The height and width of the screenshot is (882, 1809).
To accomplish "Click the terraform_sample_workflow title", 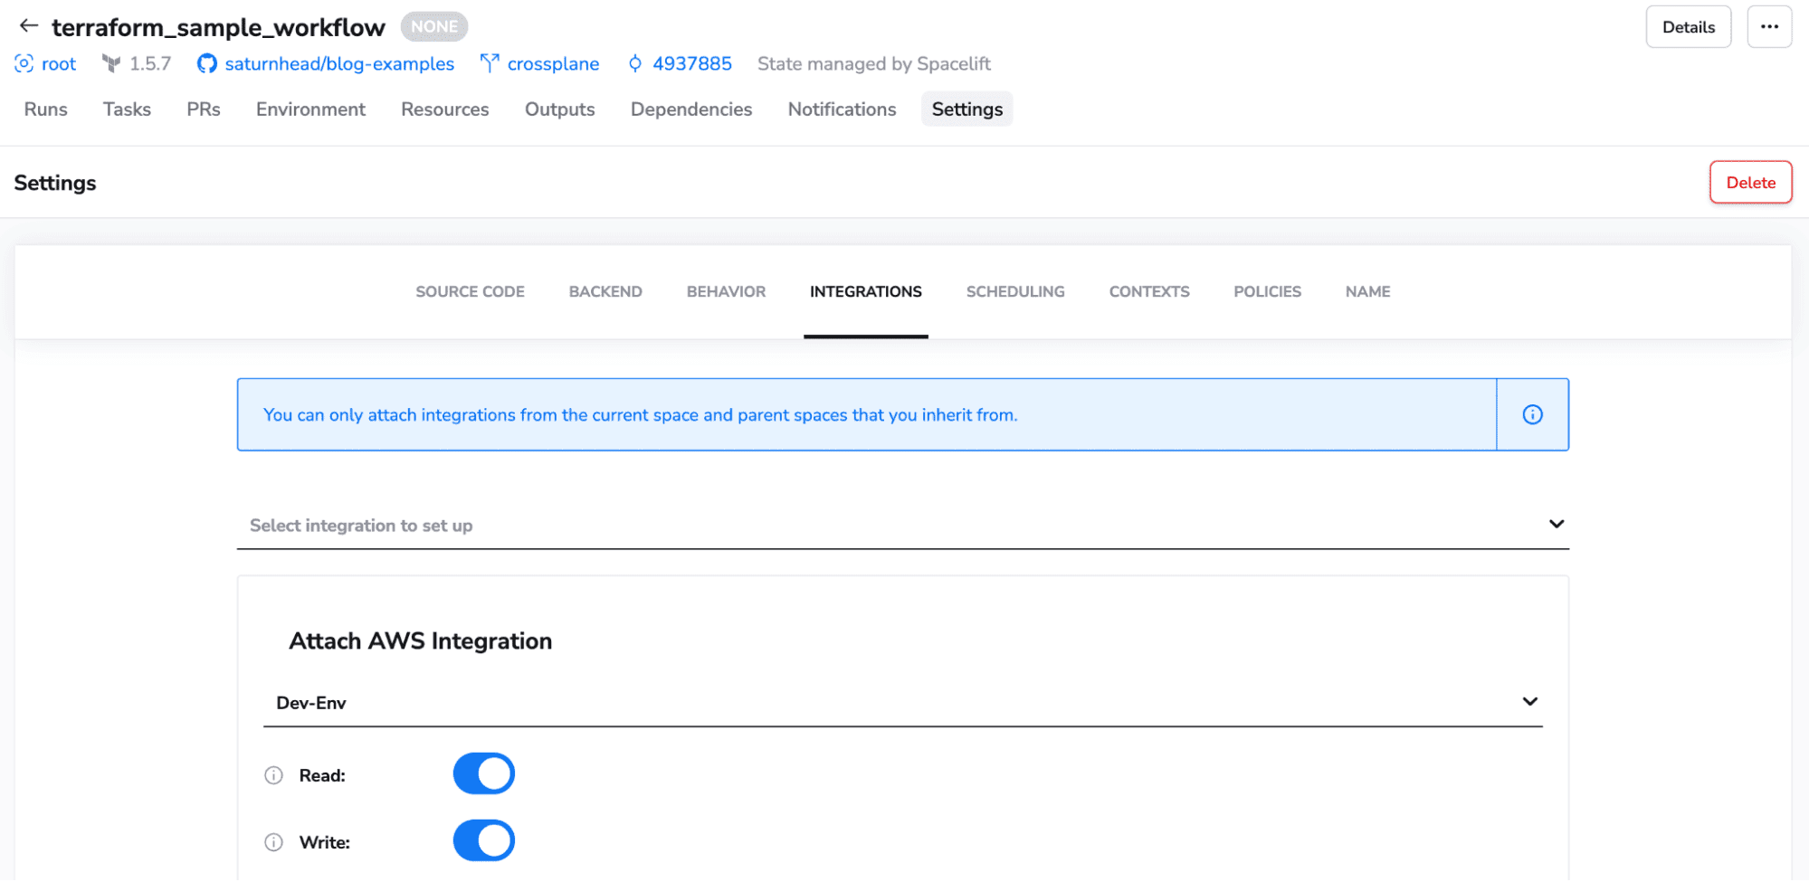I will [x=218, y=27].
